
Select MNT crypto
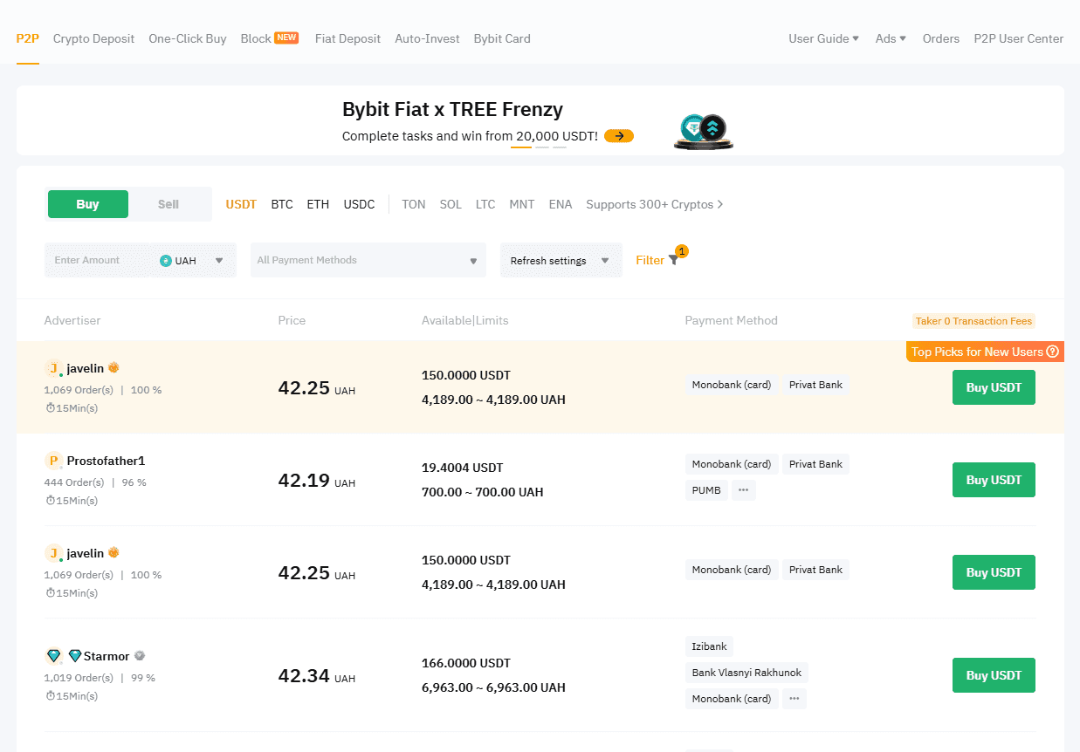pyautogui.click(x=522, y=204)
